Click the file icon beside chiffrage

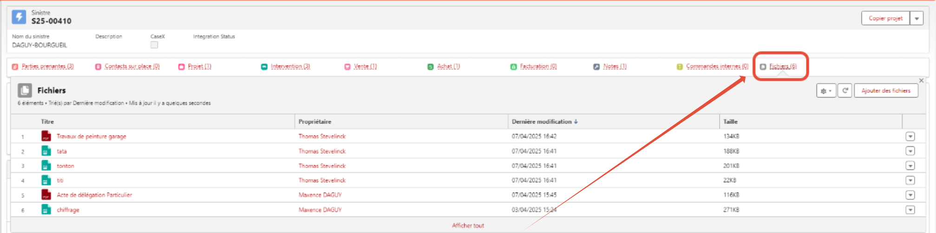coord(46,209)
